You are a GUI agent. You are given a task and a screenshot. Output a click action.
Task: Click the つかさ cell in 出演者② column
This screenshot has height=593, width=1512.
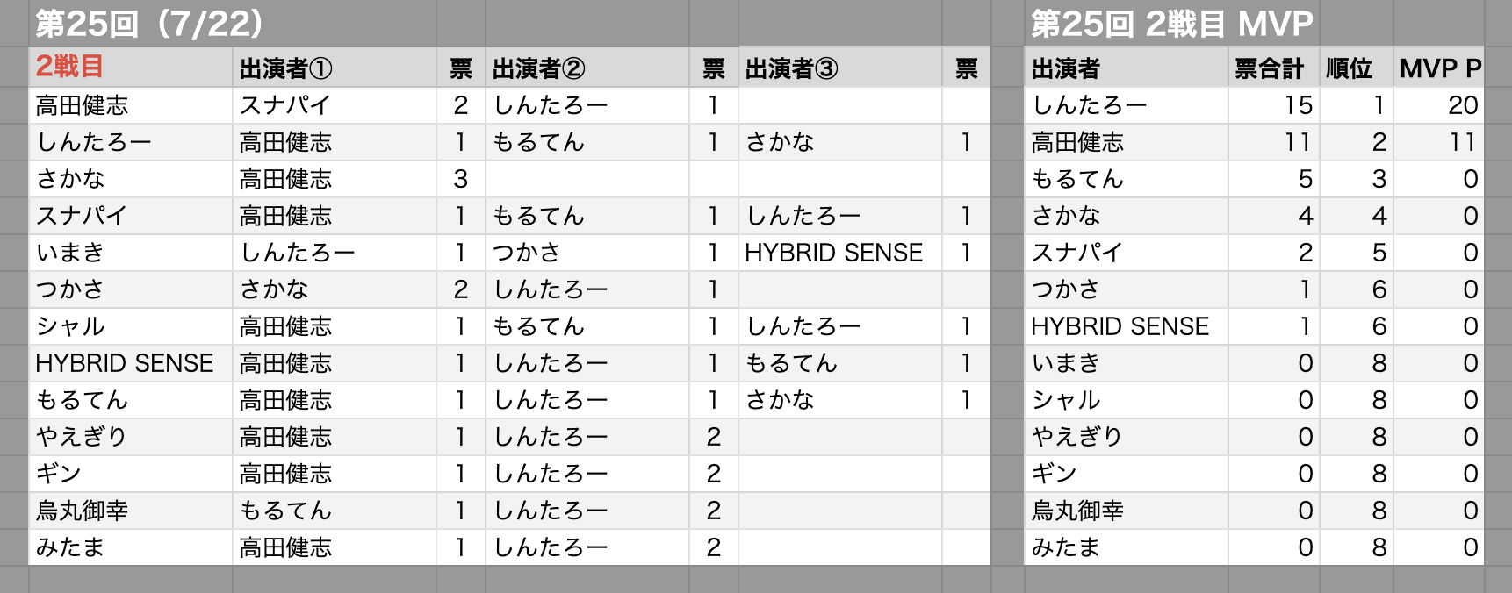pyautogui.click(x=587, y=253)
